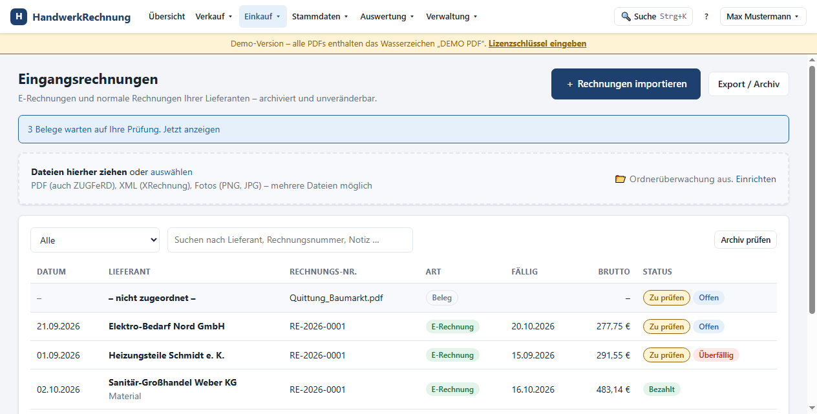Screen dimensions: 817x414
Task: Click the LIEFERANT column header
Action: click(x=129, y=272)
